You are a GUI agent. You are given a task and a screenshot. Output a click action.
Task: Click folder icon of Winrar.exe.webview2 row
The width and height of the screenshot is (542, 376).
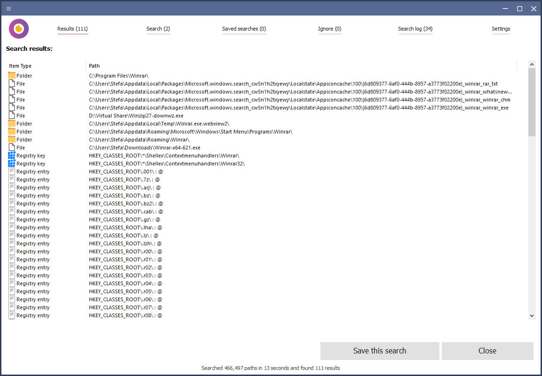tap(12, 123)
